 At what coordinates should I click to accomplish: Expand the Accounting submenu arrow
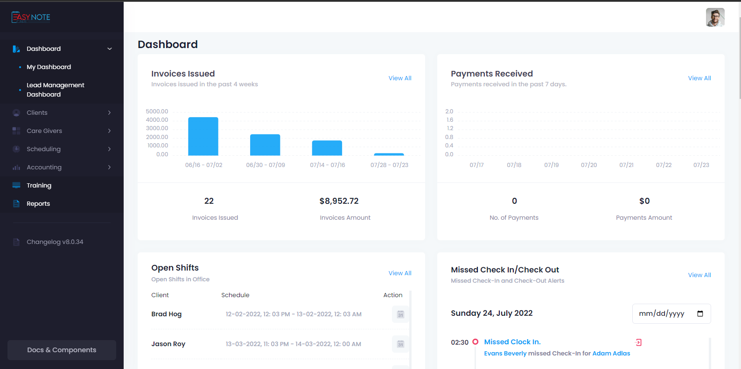(x=110, y=167)
